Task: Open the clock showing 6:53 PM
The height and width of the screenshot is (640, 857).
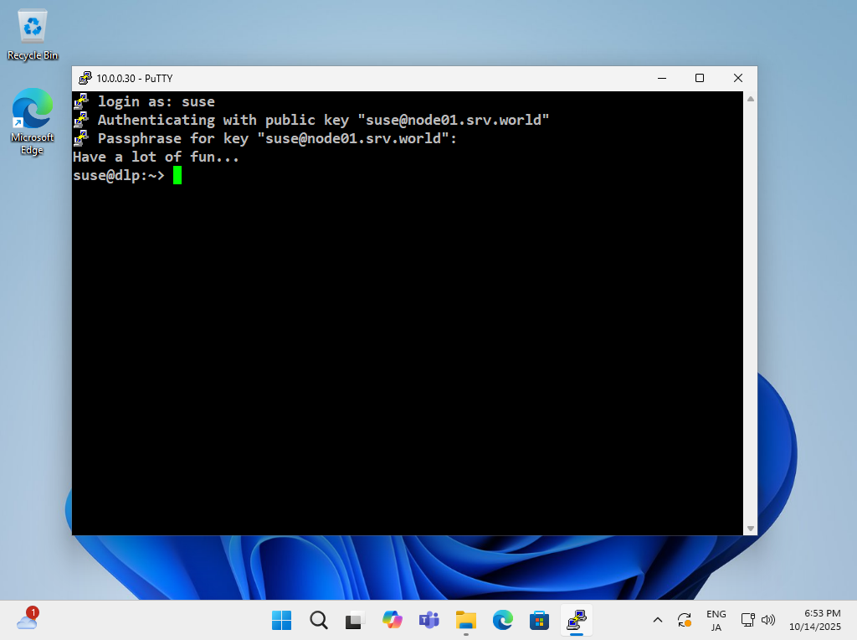Action: click(821, 620)
